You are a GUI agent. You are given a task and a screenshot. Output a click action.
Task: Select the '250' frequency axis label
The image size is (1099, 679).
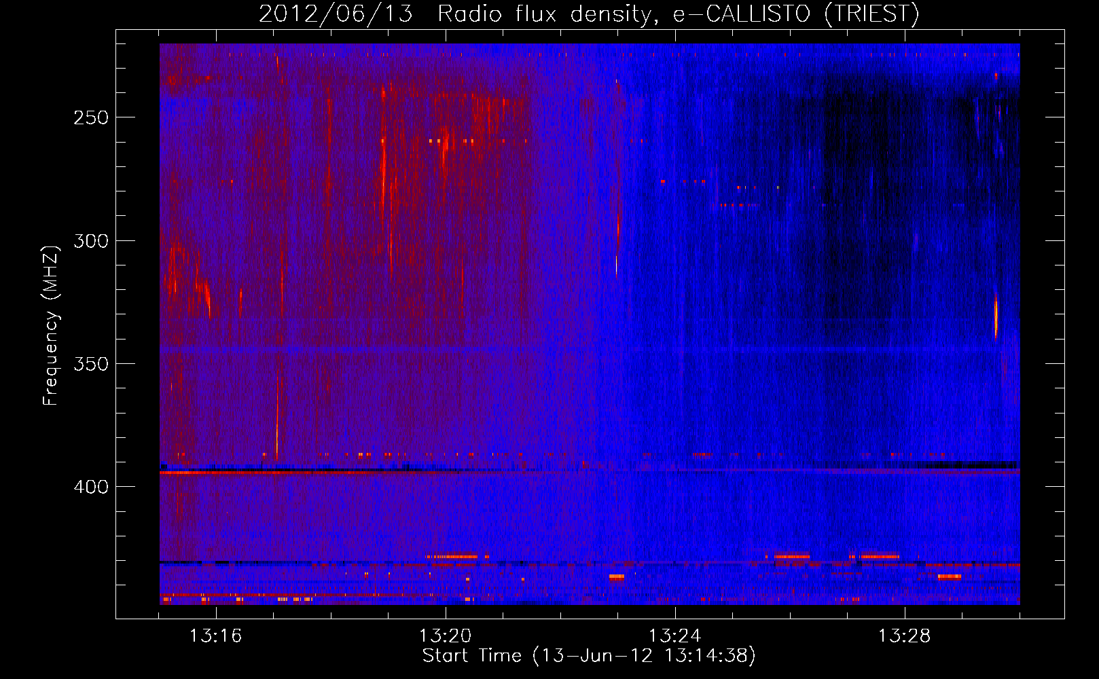coord(91,117)
